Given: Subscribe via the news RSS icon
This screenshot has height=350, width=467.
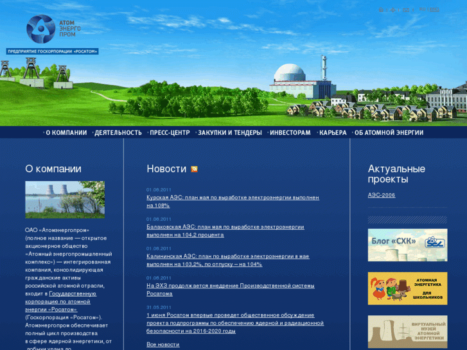Looking at the screenshot, I should (x=194, y=169).
